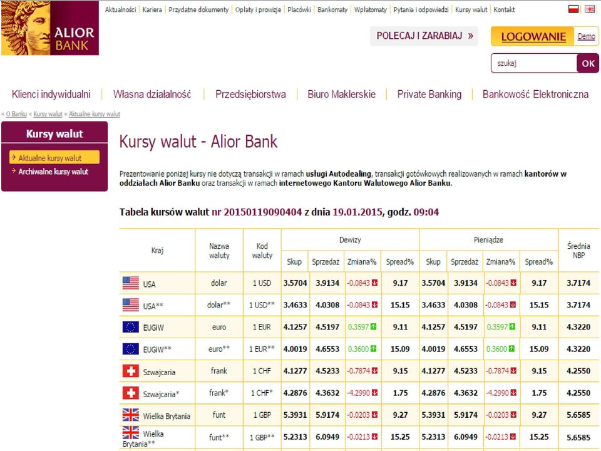The height and width of the screenshot is (451, 601).
Task: Open Pytania i odpowiedzi link
Action: click(421, 9)
